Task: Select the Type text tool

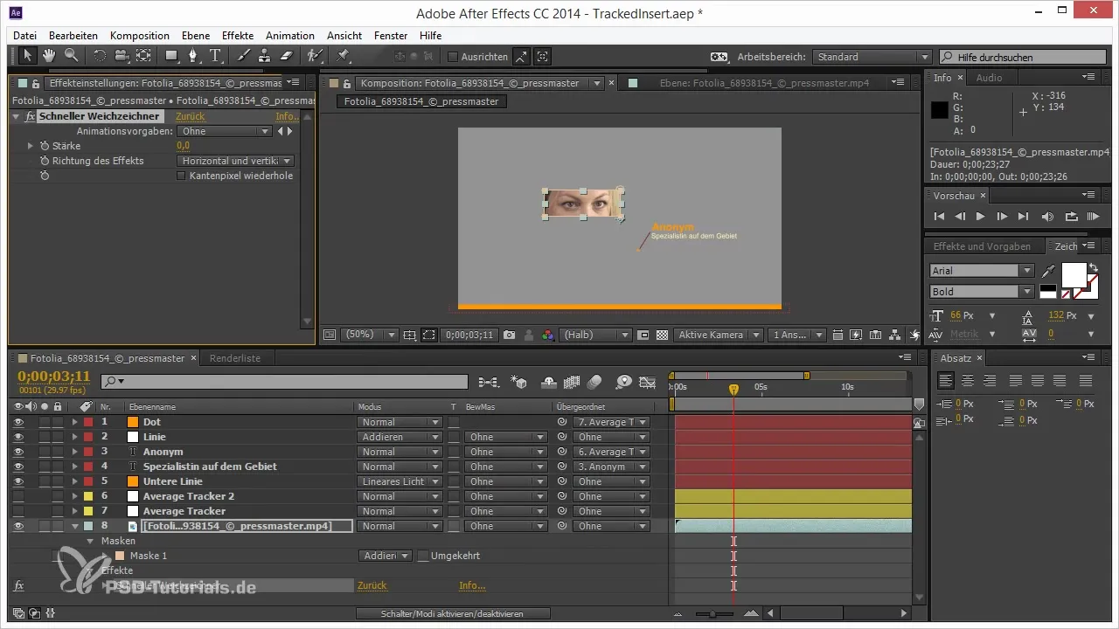Action: point(216,56)
